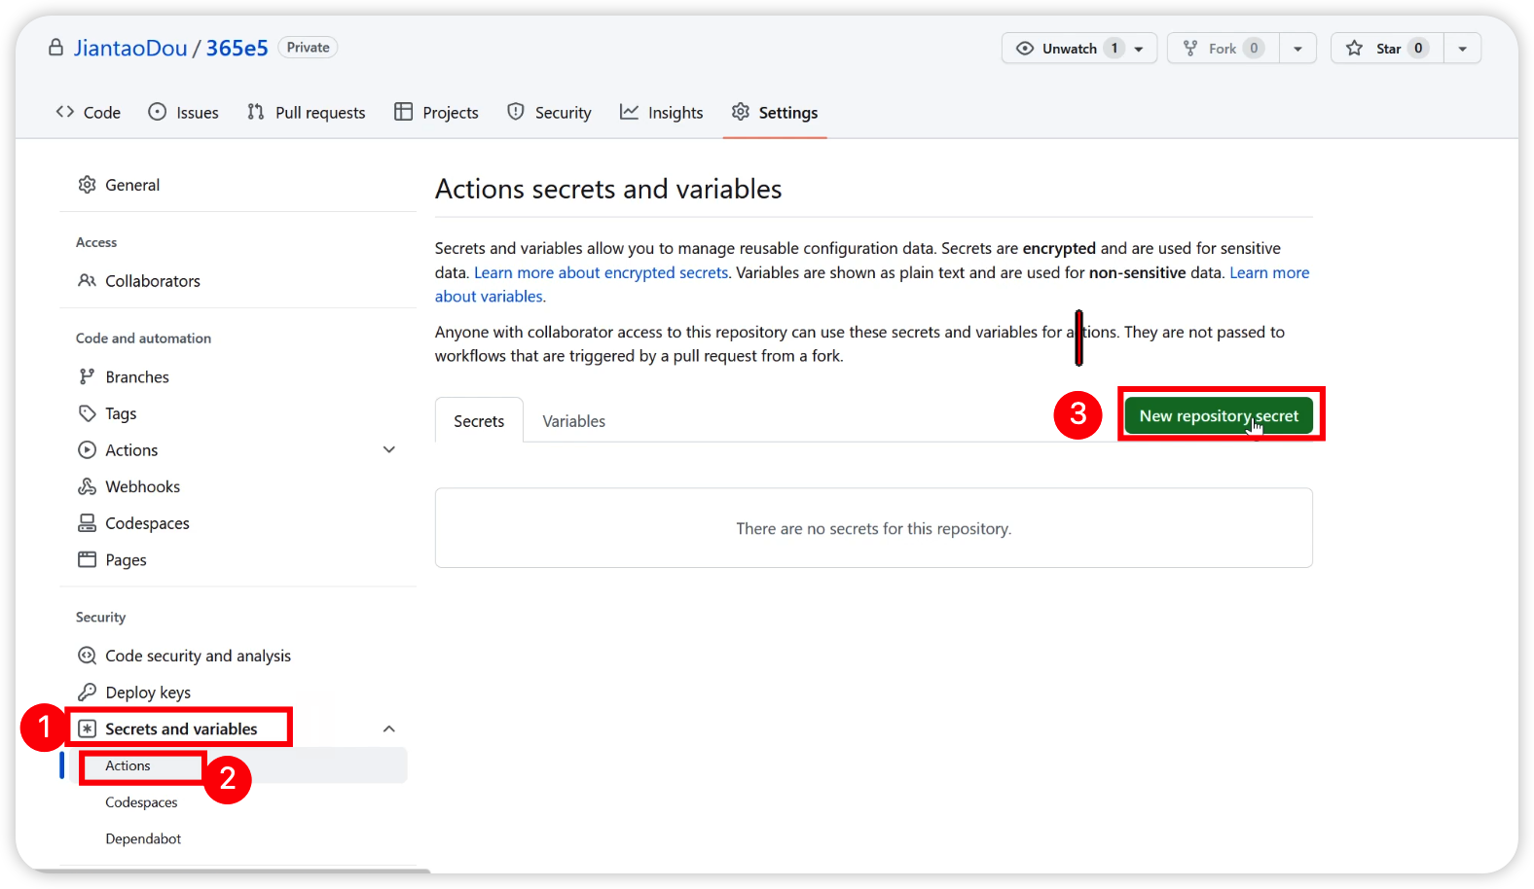This screenshot has height=889, width=1534.
Task: Open Learn more about encrypted secrets link
Action: [601, 272]
